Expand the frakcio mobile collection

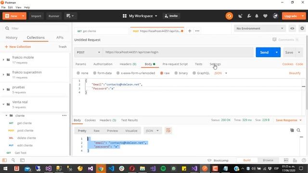(x=3, y=60)
